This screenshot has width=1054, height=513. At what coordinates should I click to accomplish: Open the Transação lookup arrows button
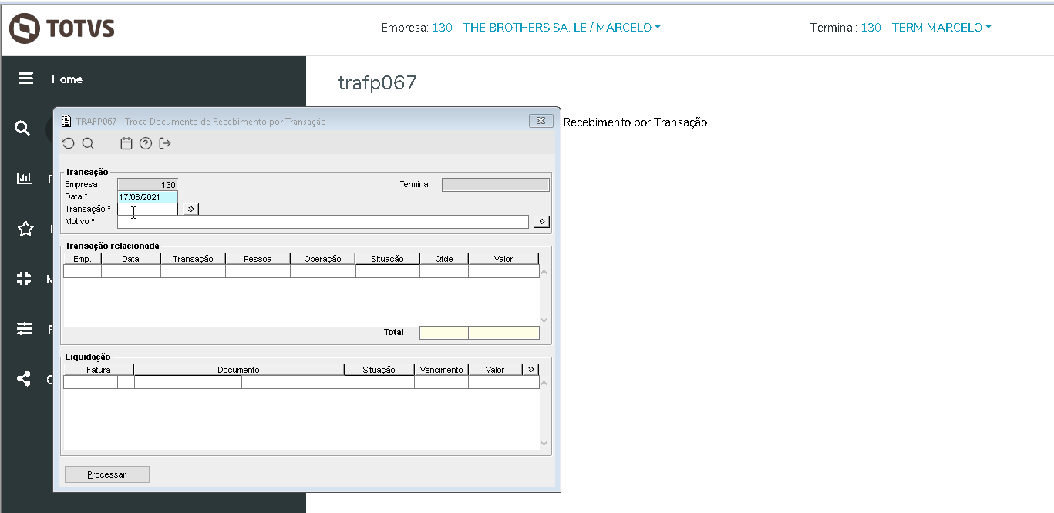coord(191,209)
